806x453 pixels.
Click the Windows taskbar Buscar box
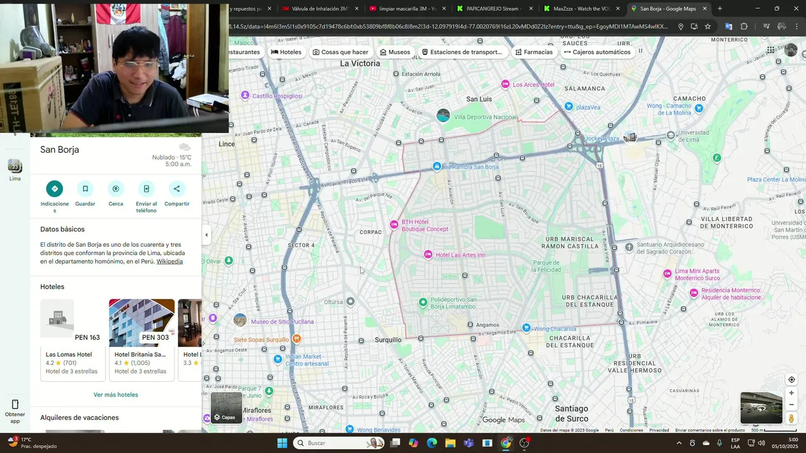(x=339, y=443)
